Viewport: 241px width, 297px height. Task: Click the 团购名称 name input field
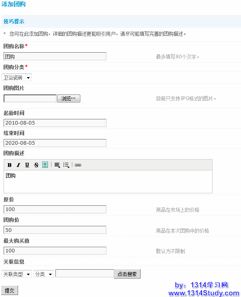click(x=55, y=56)
